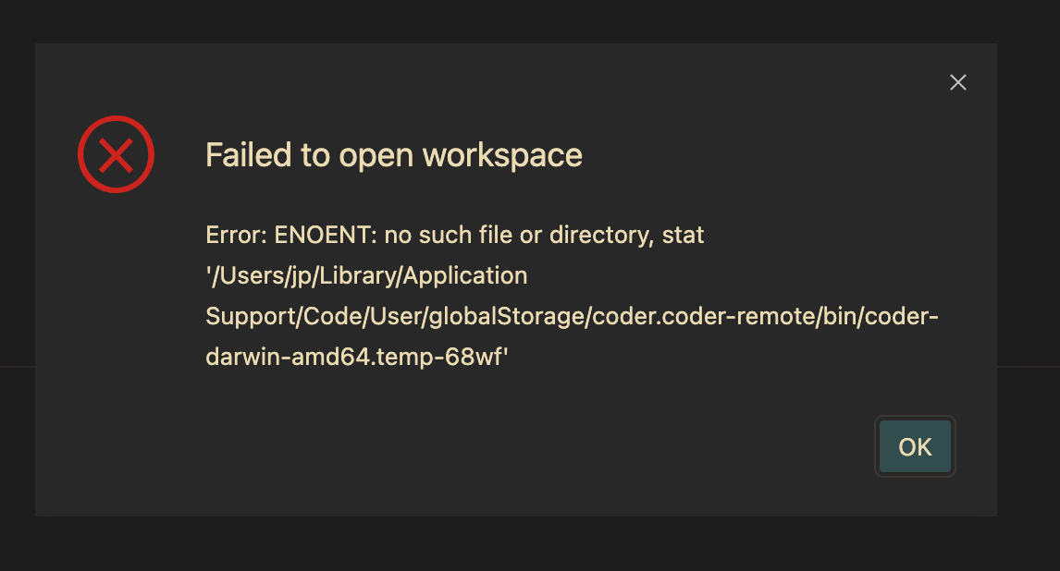Click the red error circle icon
The width and height of the screenshot is (1060, 571).
[x=116, y=154]
